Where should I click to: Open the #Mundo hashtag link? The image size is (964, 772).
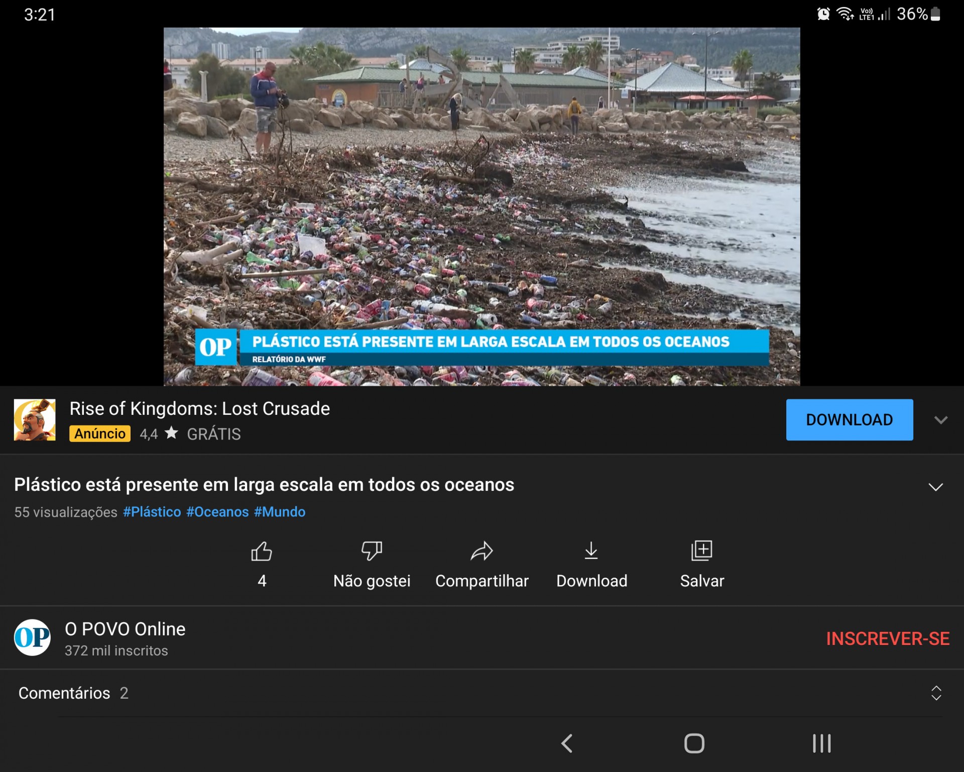pos(280,512)
